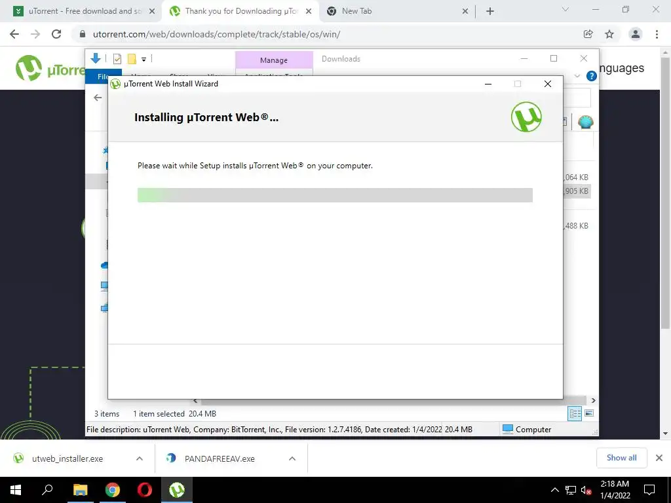Screen dimensions: 671x503
Task: Expand options for utweb_installer.exe download
Action: [140, 458]
